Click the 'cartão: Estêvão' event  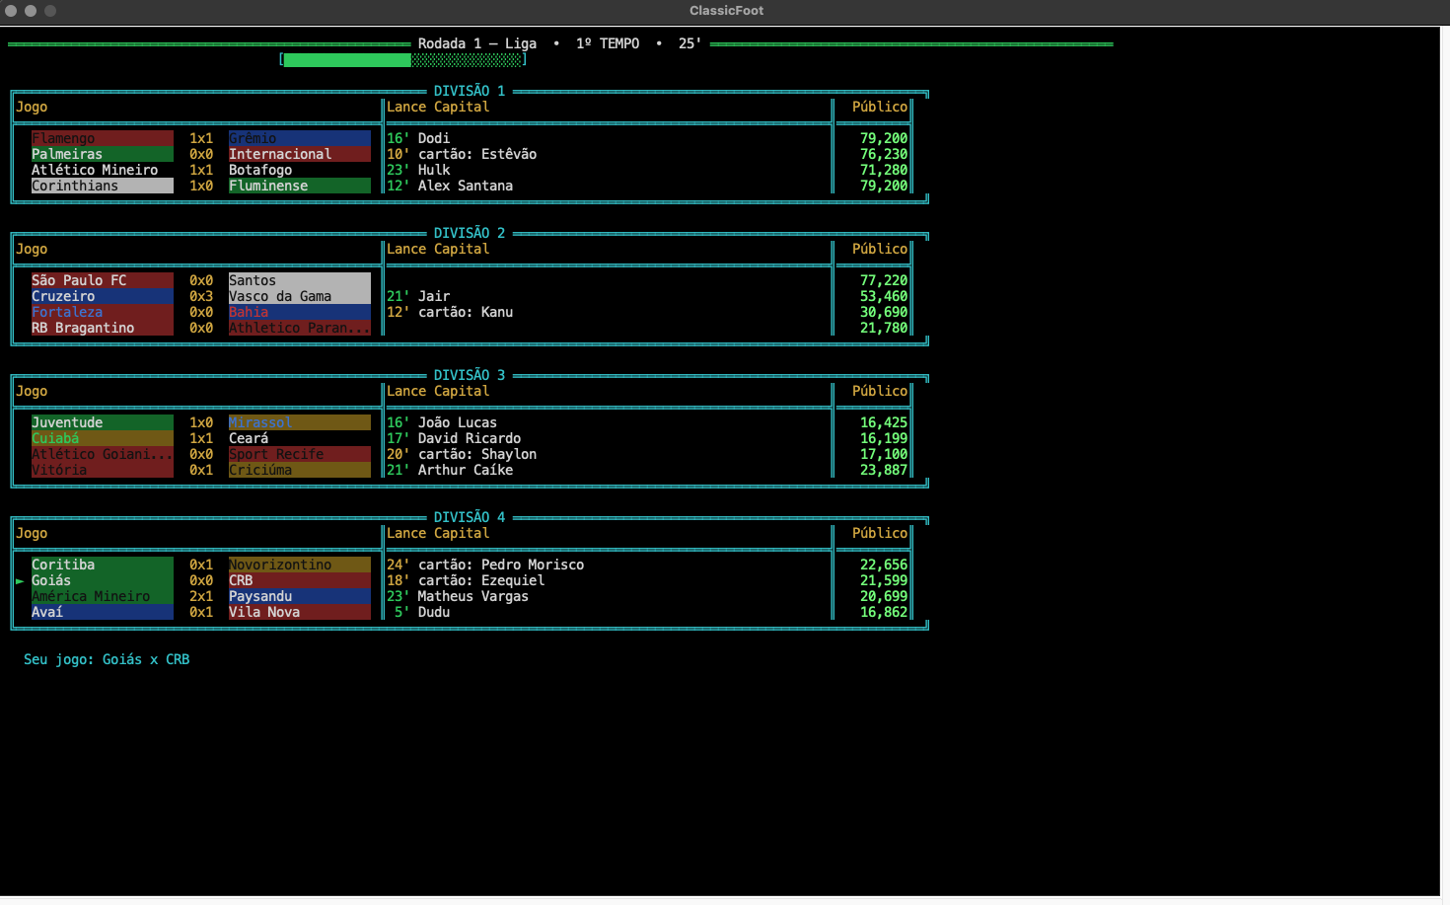click(x=477, y=154)
